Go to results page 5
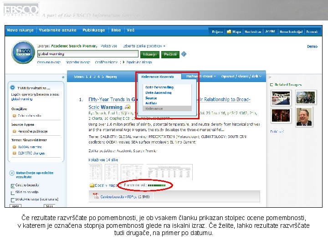 (102, 77)
